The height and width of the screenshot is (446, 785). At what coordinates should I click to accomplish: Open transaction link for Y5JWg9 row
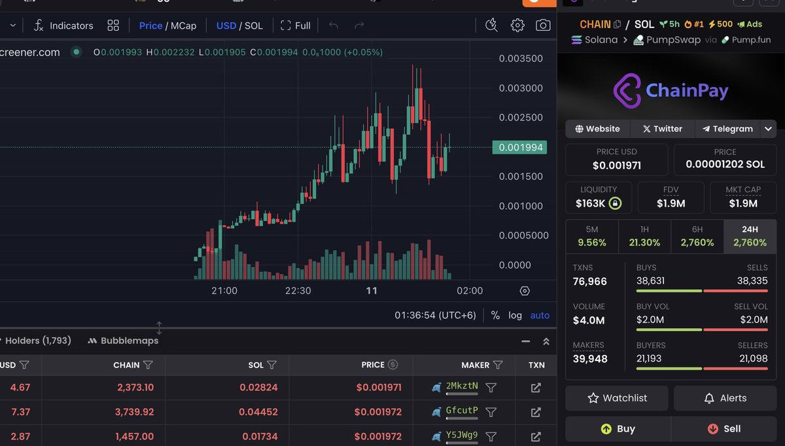pyautogui.click(x=536, y=436)
